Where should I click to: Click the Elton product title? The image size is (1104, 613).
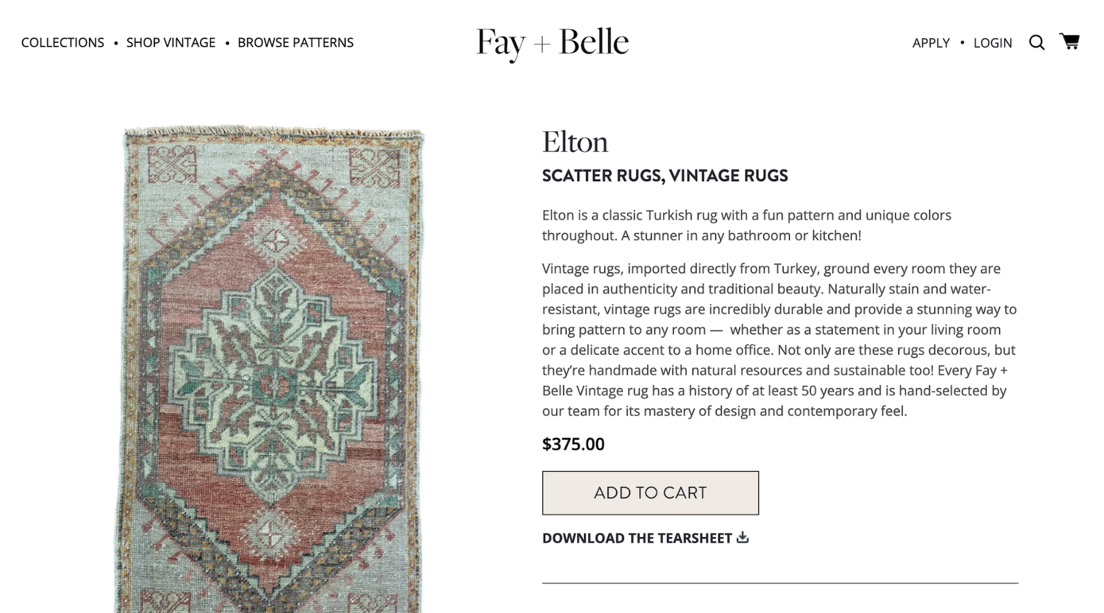click(575, 142)
